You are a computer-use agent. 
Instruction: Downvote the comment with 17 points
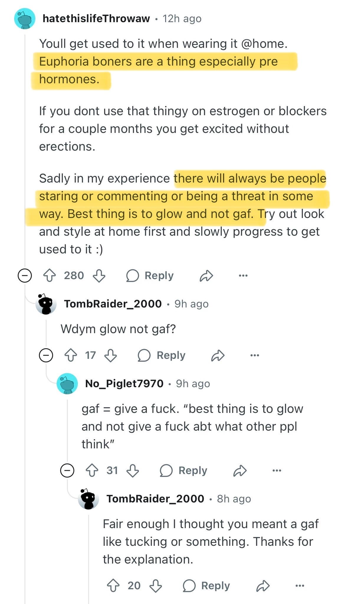[x=111, y=355]
